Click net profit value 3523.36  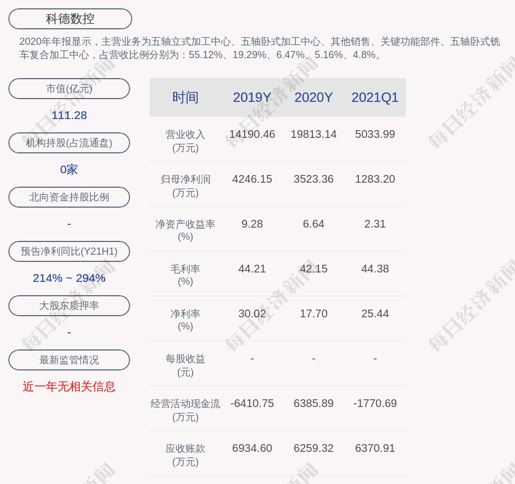[313, 179]
